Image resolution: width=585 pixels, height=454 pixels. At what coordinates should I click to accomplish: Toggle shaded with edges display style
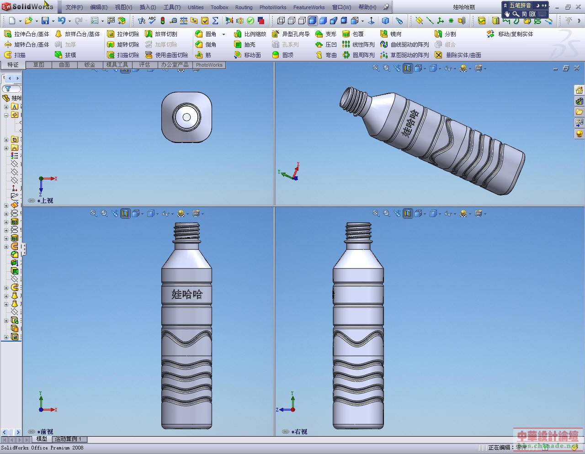[x=313, y=21]
